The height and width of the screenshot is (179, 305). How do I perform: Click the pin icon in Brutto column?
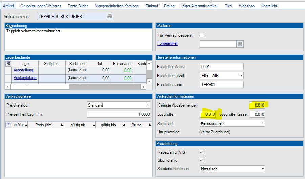[x=149, y=125]
